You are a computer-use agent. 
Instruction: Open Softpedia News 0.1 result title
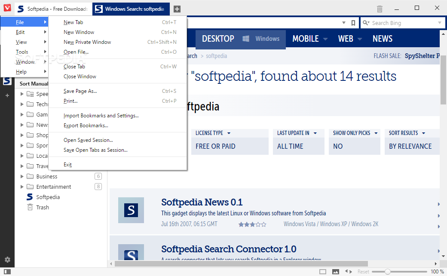click(202, 202)
